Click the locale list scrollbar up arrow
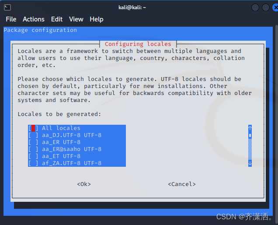The image size is (278, 225). (x=250, y=128)
